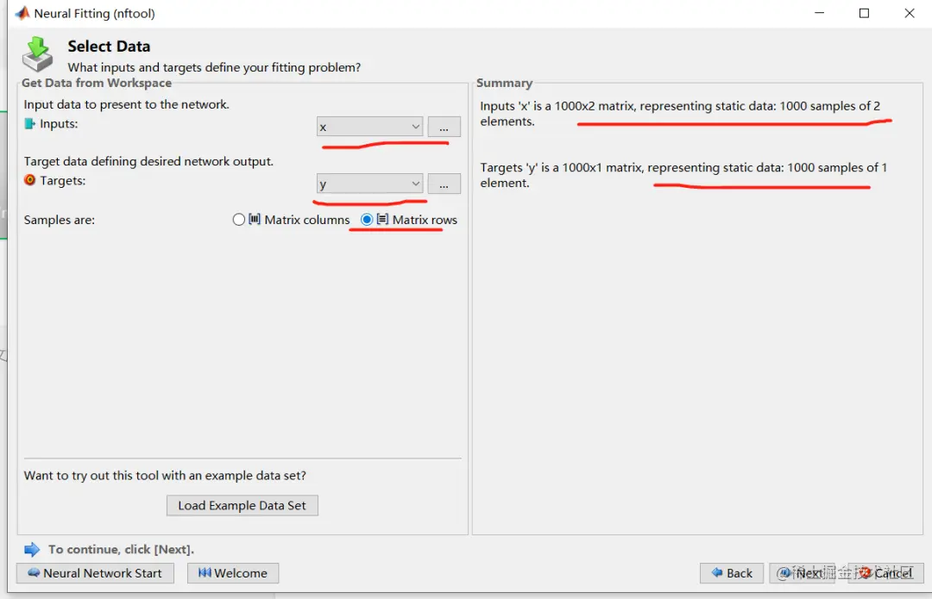Click the Back button
932x599 pixels.
pos(732,573)
